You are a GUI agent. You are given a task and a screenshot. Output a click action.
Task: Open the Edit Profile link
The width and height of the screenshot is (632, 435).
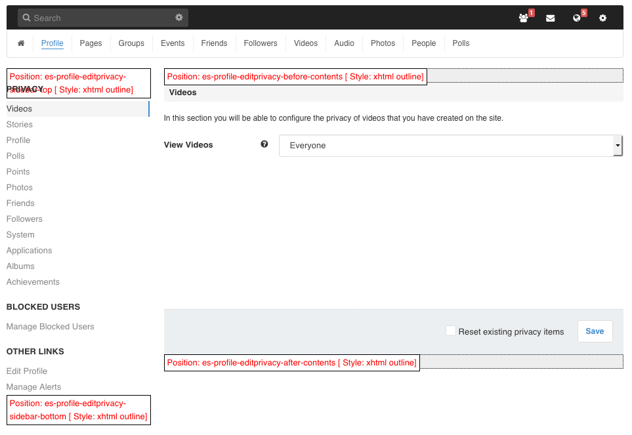point(27,371)
